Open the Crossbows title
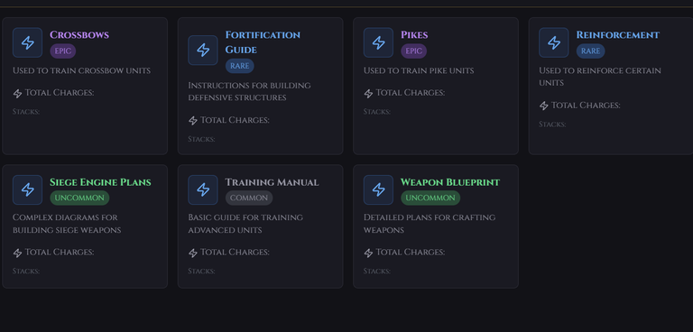 pyautogui.click(x=79, y=35)
